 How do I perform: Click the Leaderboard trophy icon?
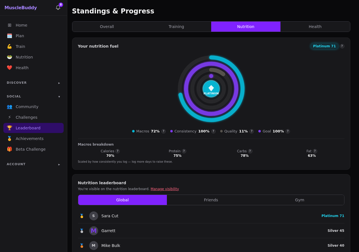point(10,128)
